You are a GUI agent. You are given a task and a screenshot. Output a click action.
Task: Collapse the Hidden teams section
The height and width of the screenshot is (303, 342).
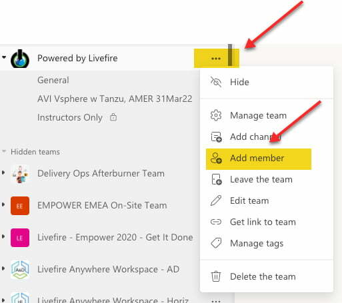pyautogui.click(x=4, y=151)
